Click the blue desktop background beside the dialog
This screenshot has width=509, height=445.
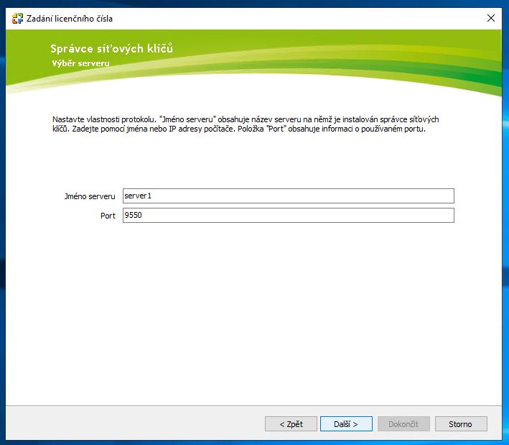click(x=505, y=216)
